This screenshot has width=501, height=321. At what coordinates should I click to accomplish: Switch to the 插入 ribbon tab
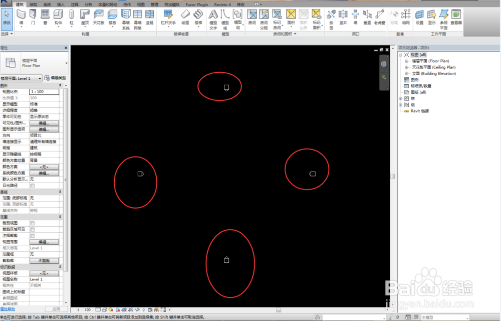coord(61,5)
